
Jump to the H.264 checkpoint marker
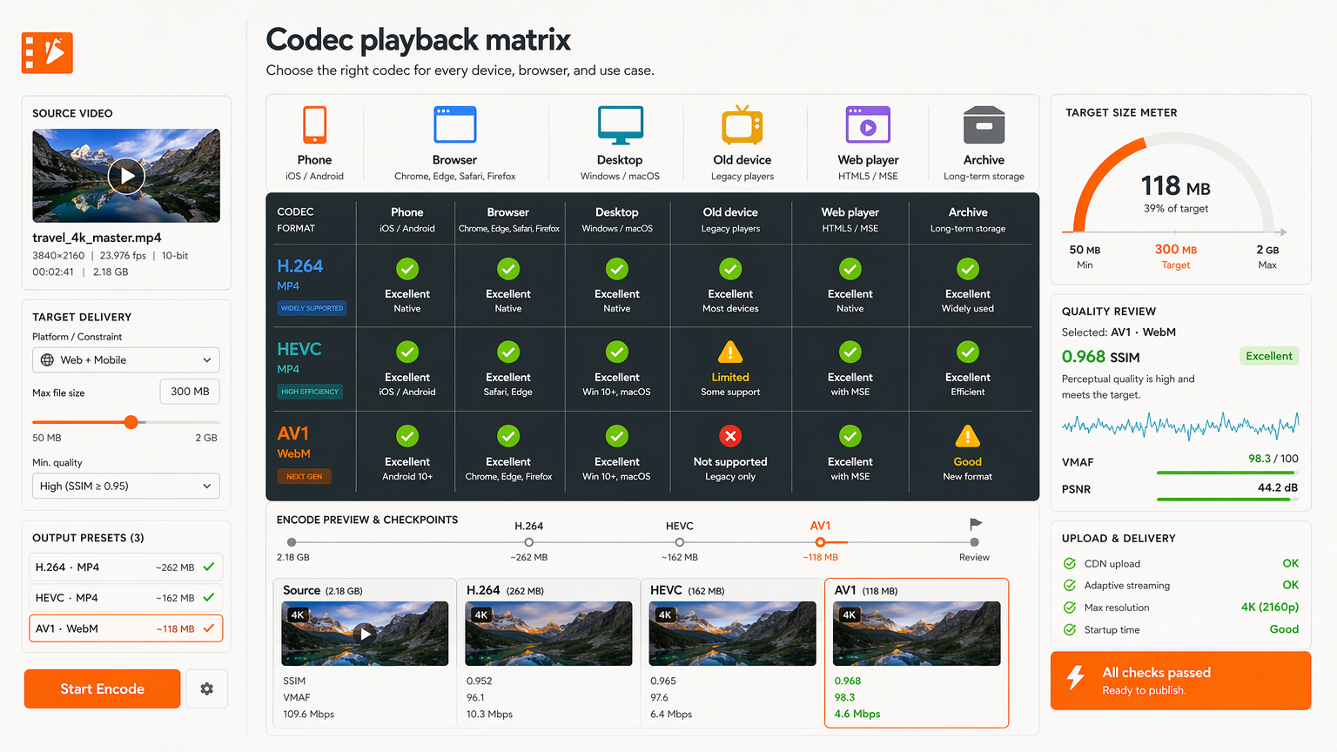(x=528, y=542)
